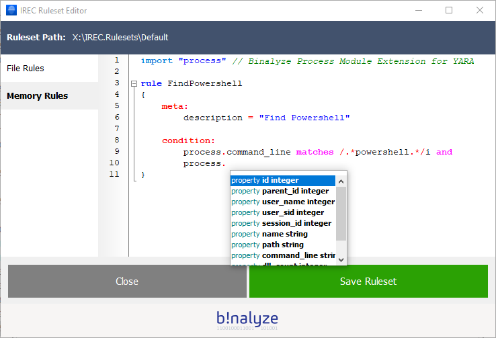Select 'user_sid integer' in suggestion list
The width and height of the screenshot is (496, 338).
tap(282, 212)
